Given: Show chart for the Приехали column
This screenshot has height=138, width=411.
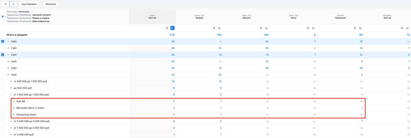Looking at the screenshot, I should 360,28.
